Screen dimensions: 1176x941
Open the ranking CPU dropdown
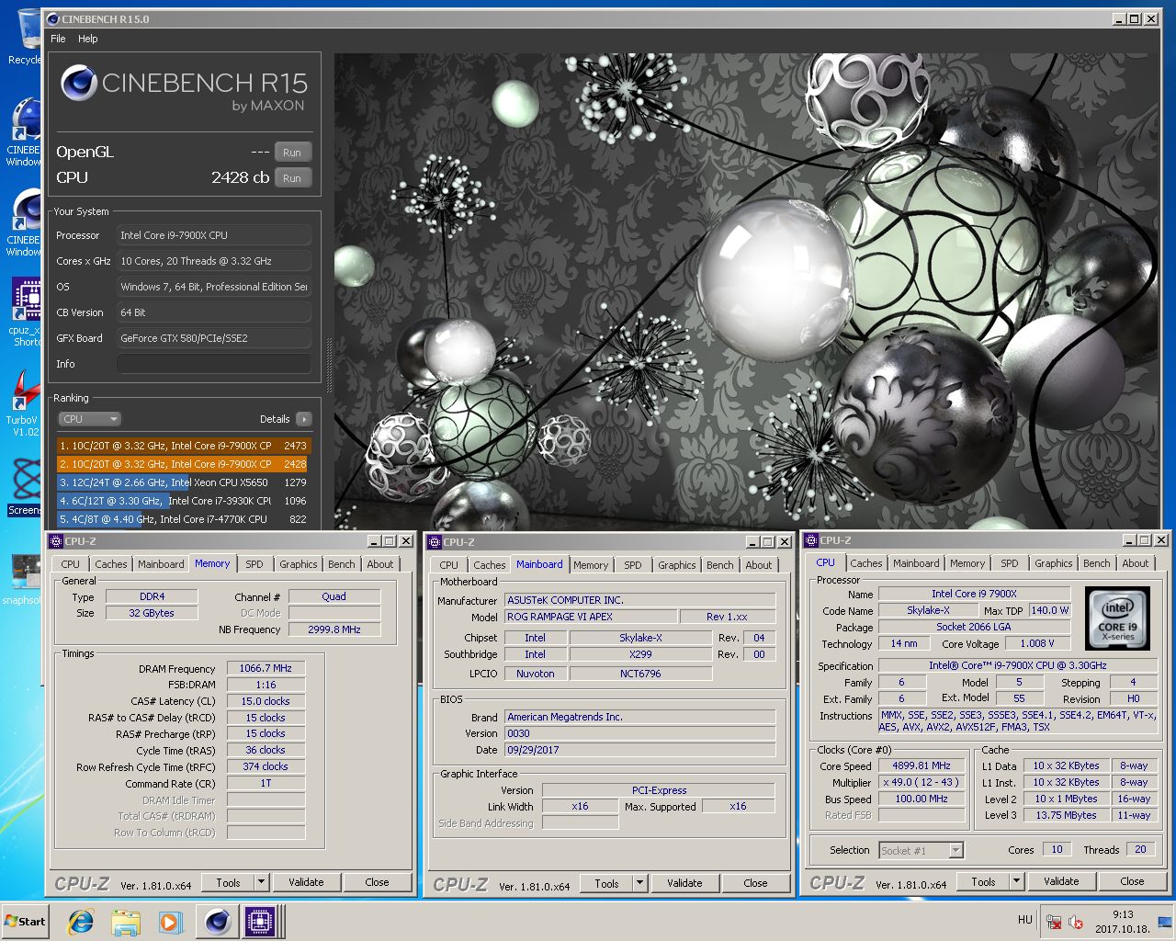[x=89, y=419]
